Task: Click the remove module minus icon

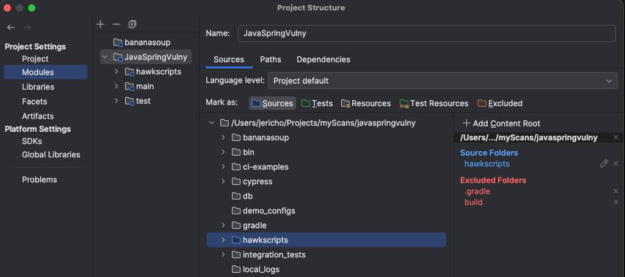Action: coord(116,24)
